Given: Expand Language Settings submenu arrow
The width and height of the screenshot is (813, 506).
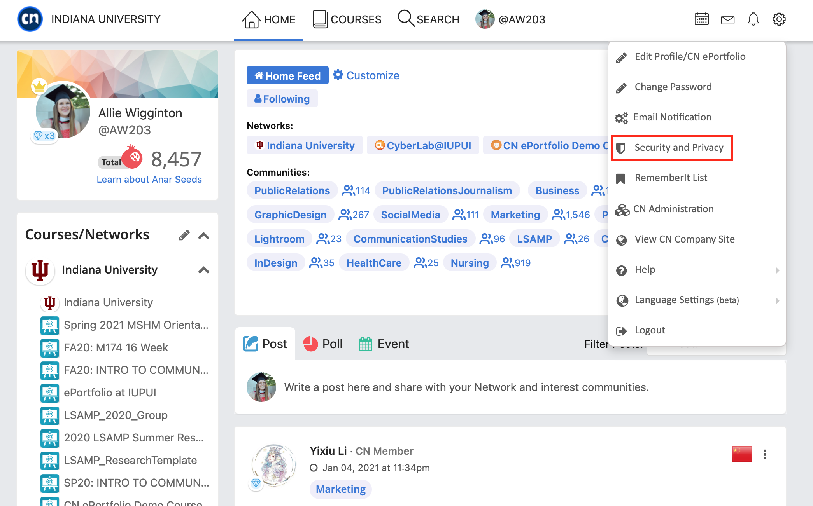Looking at the screenshot, I should pyautogui.click(x=777, y=300).
